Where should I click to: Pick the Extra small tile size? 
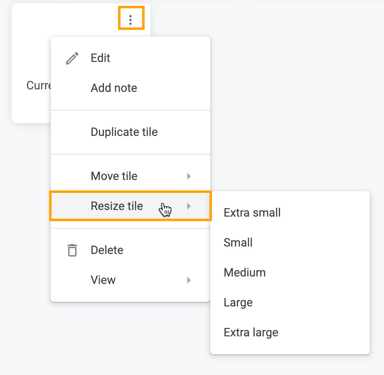[x=290, y=212]
